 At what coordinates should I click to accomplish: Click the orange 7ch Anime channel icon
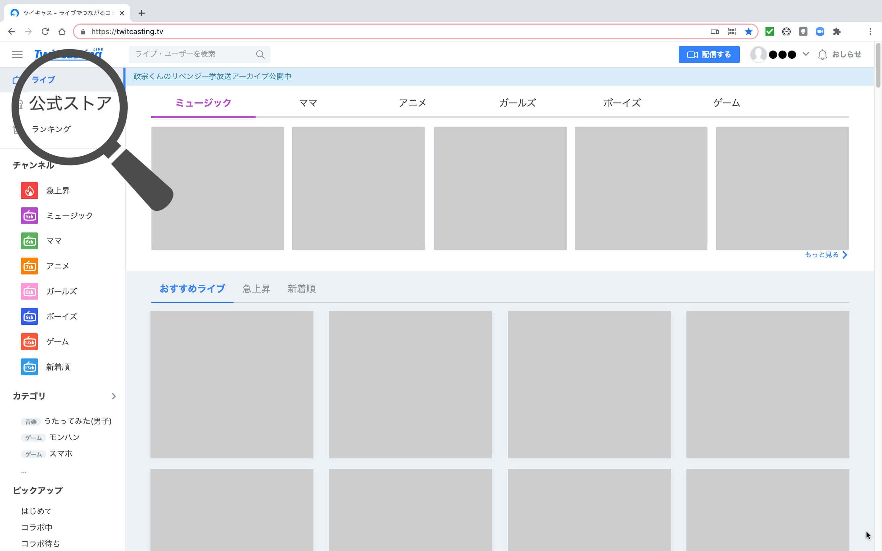(29, 266)
